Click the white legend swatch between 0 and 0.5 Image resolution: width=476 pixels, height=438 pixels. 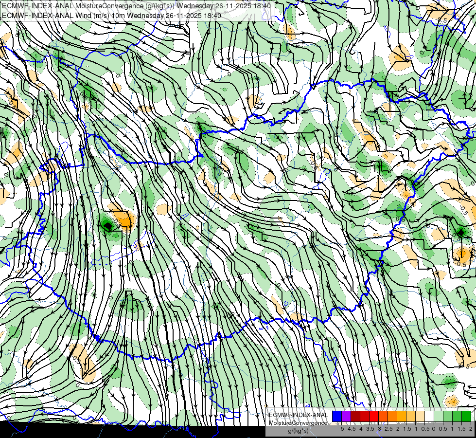[429, 416]
